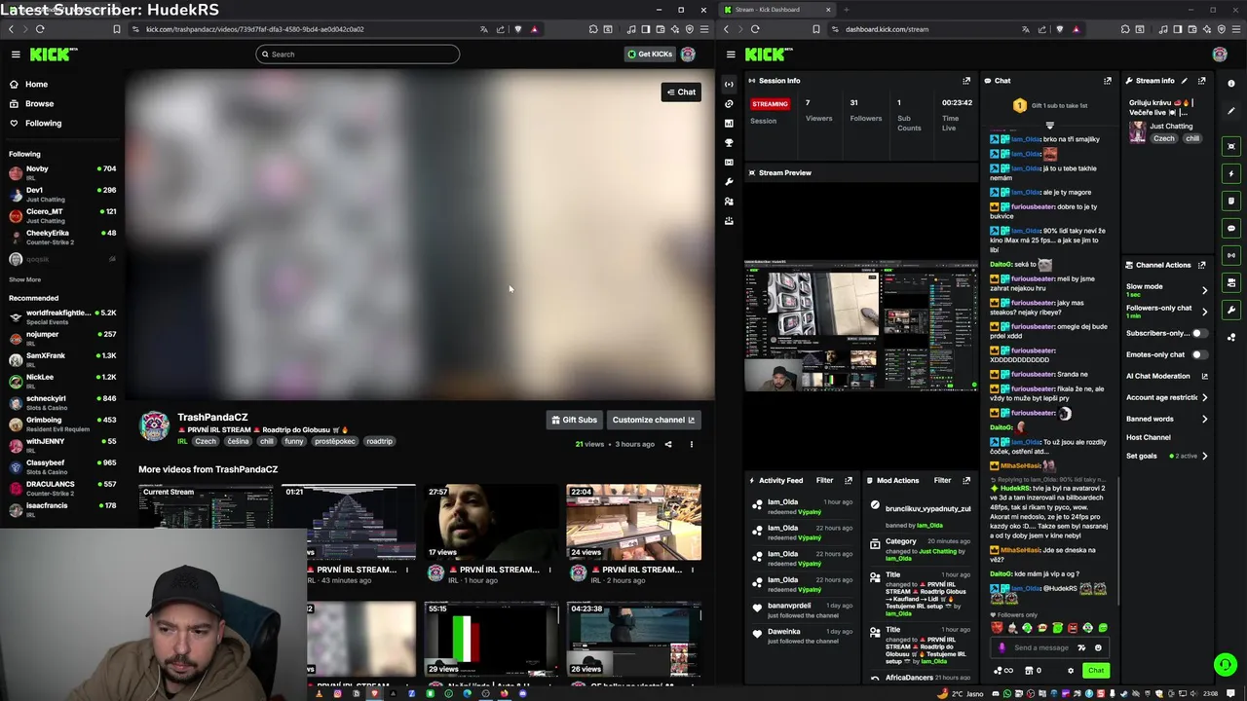The height and width of the screenshot is (701, 1247).
Task: Pop out the Session Info panel
Action: (966, 81)
